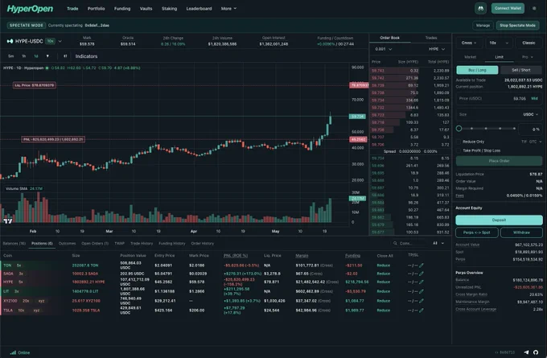Edit TP/SL pencil for HYPE position
Viewport: 547px width, 358px height.
pyautogui.click(x=422, y=282)
